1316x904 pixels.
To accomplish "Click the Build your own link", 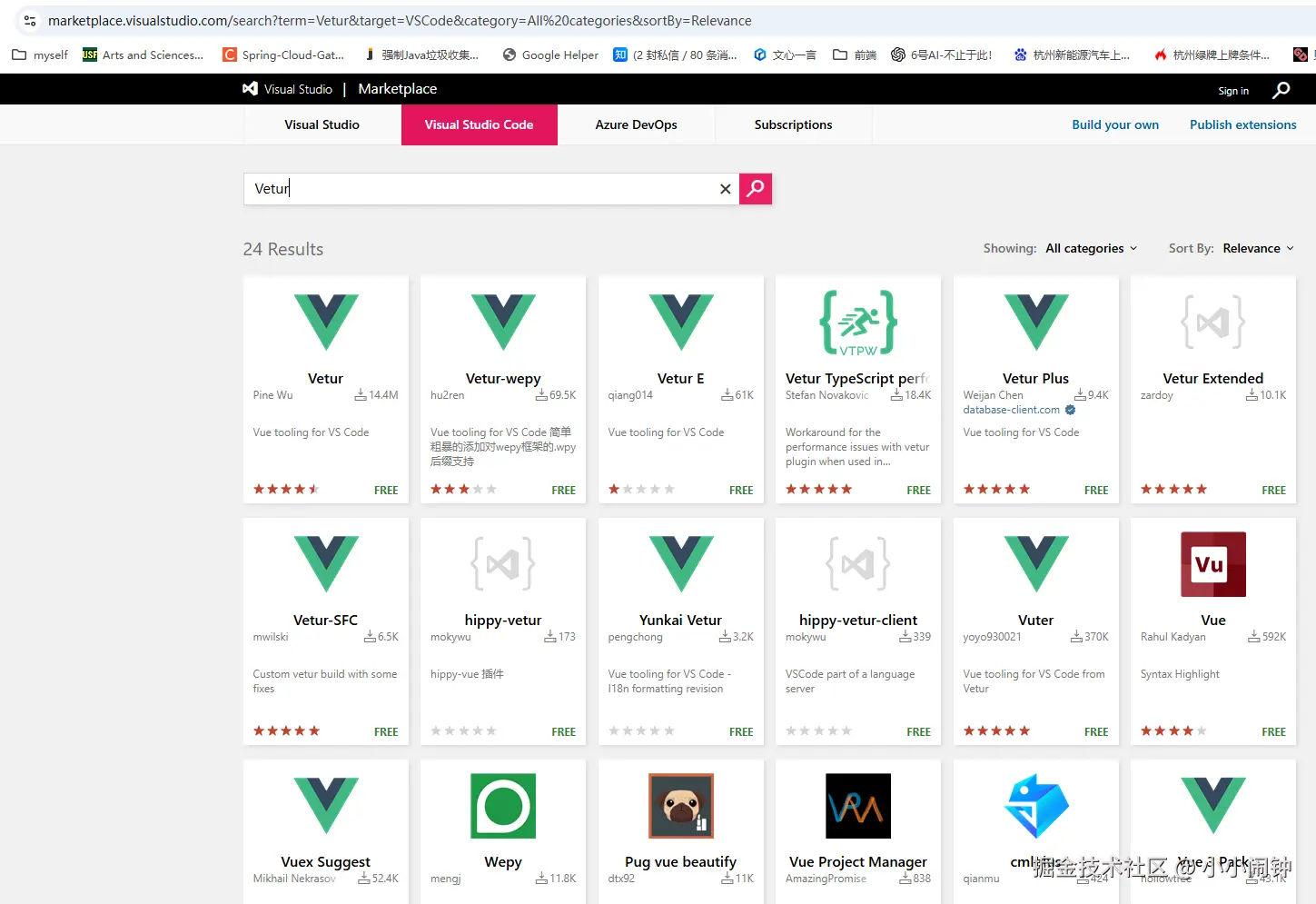I will [x=1115, y=124].
